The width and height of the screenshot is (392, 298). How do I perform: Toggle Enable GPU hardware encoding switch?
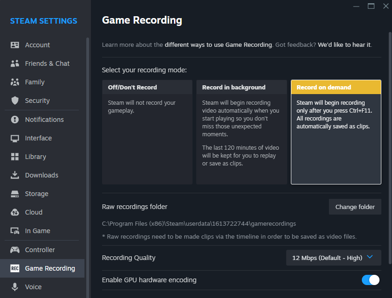pyautogui.click(x=371, y=280)
